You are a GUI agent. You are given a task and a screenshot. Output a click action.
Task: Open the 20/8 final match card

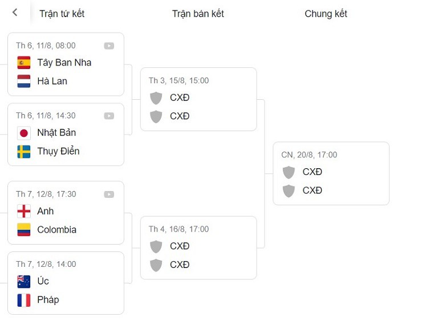331,173
